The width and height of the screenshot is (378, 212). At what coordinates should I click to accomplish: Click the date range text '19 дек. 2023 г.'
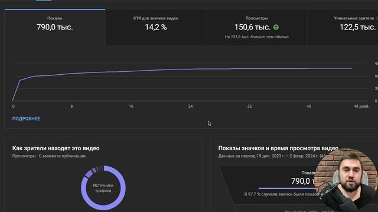click(x=271, y=156)
